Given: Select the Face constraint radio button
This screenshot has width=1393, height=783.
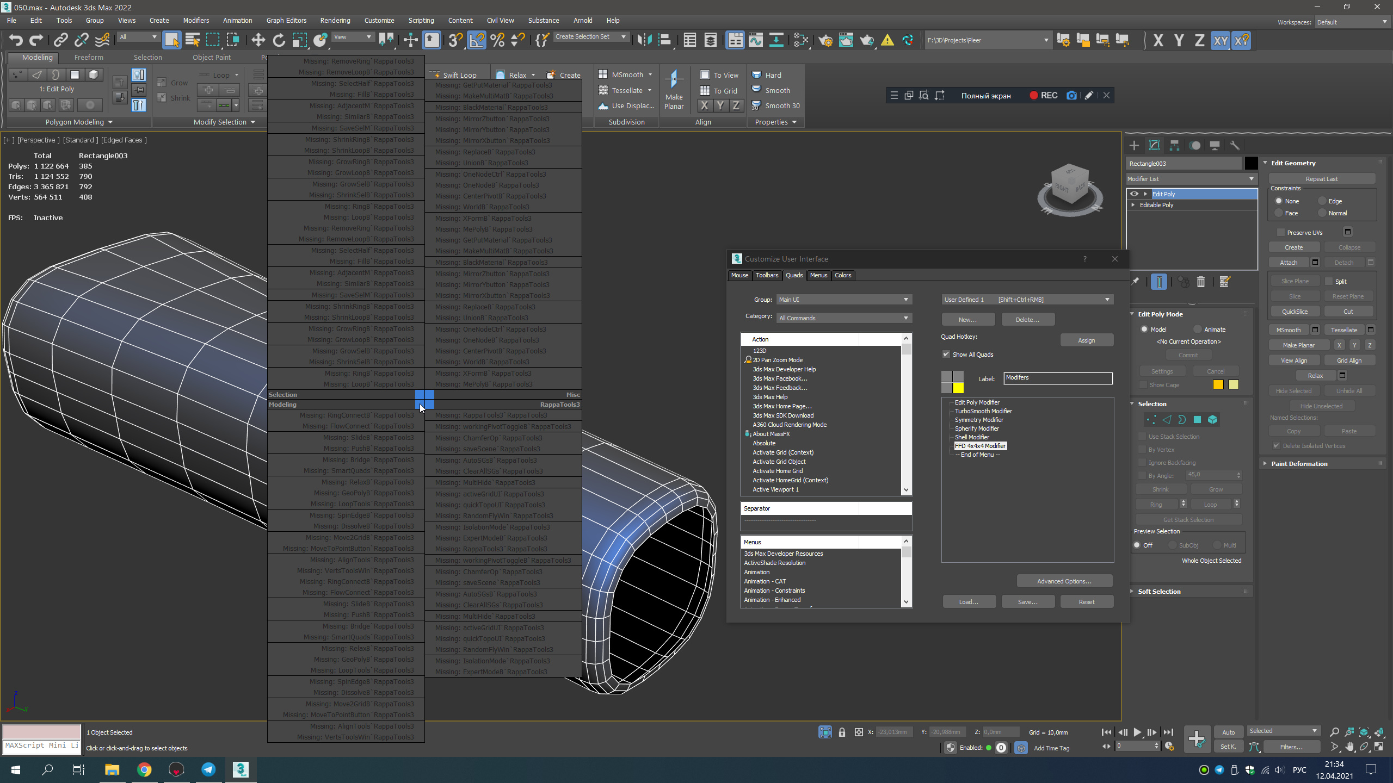Looking at the screenshot, I should click(1279, 213).
